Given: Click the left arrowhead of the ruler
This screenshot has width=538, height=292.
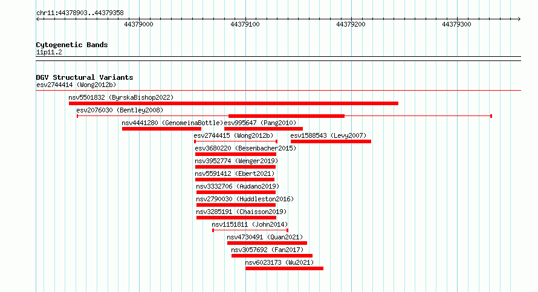Looking at the screenshot, I should tap(37, 19).
